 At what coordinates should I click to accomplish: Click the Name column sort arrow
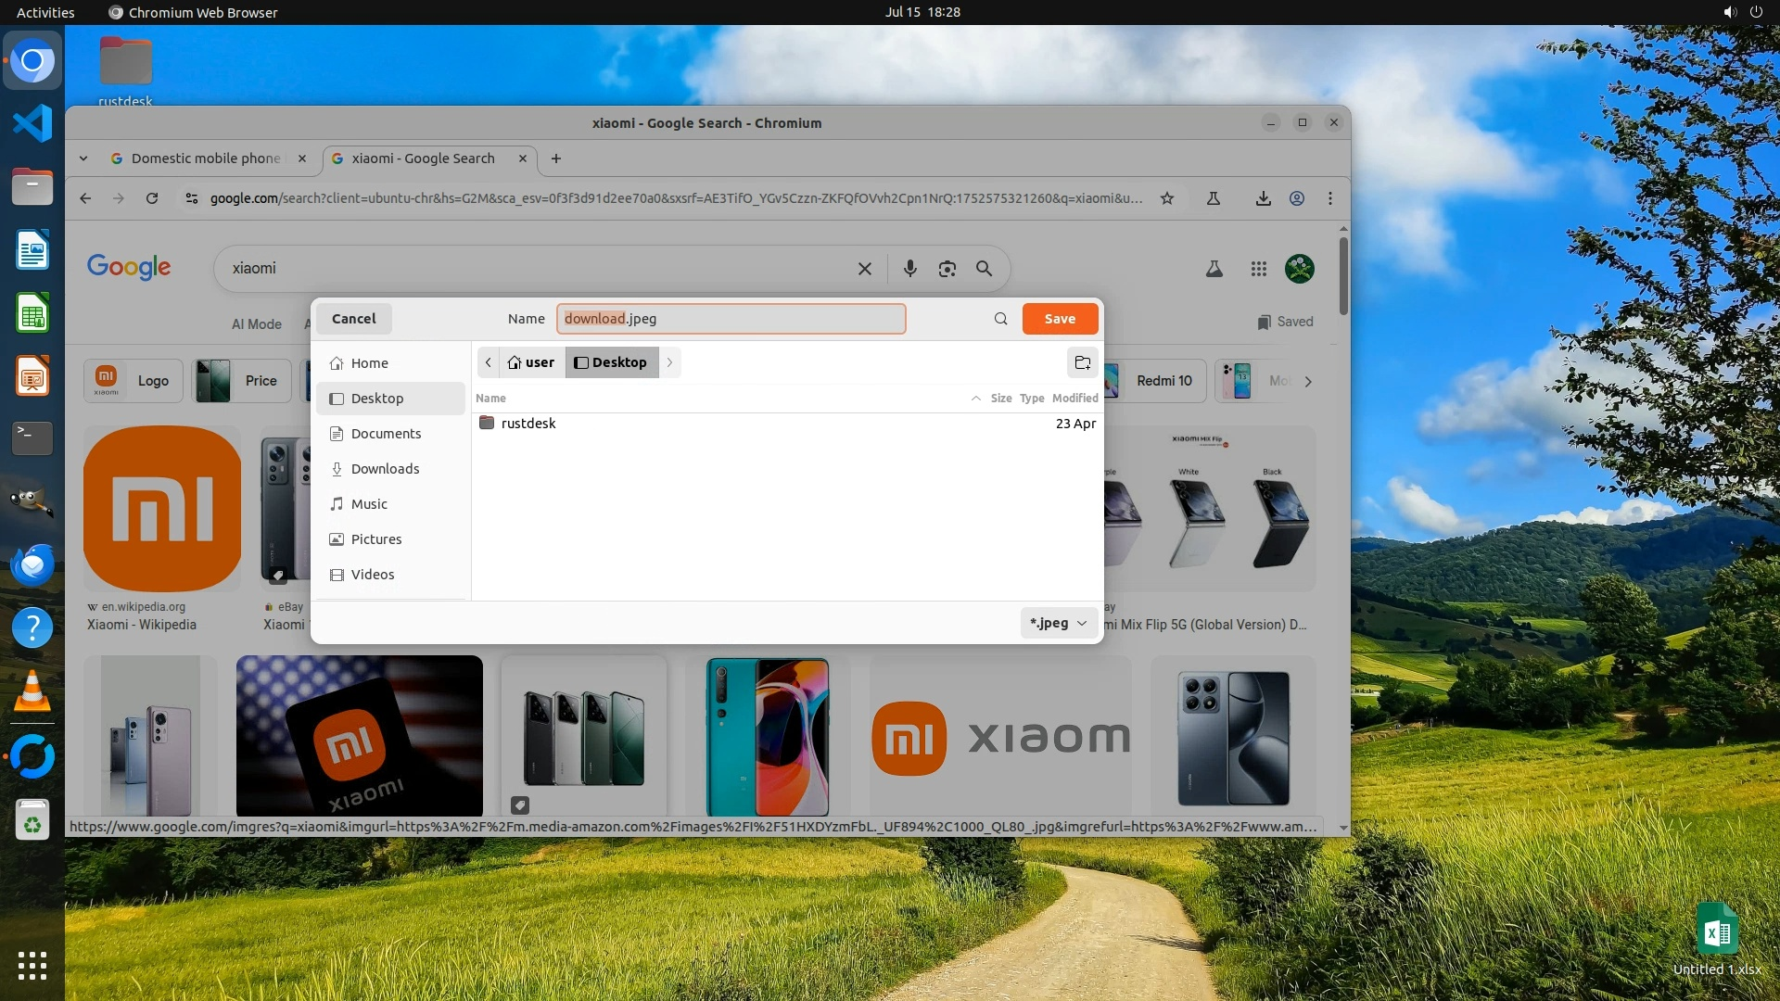coord(975,399)
